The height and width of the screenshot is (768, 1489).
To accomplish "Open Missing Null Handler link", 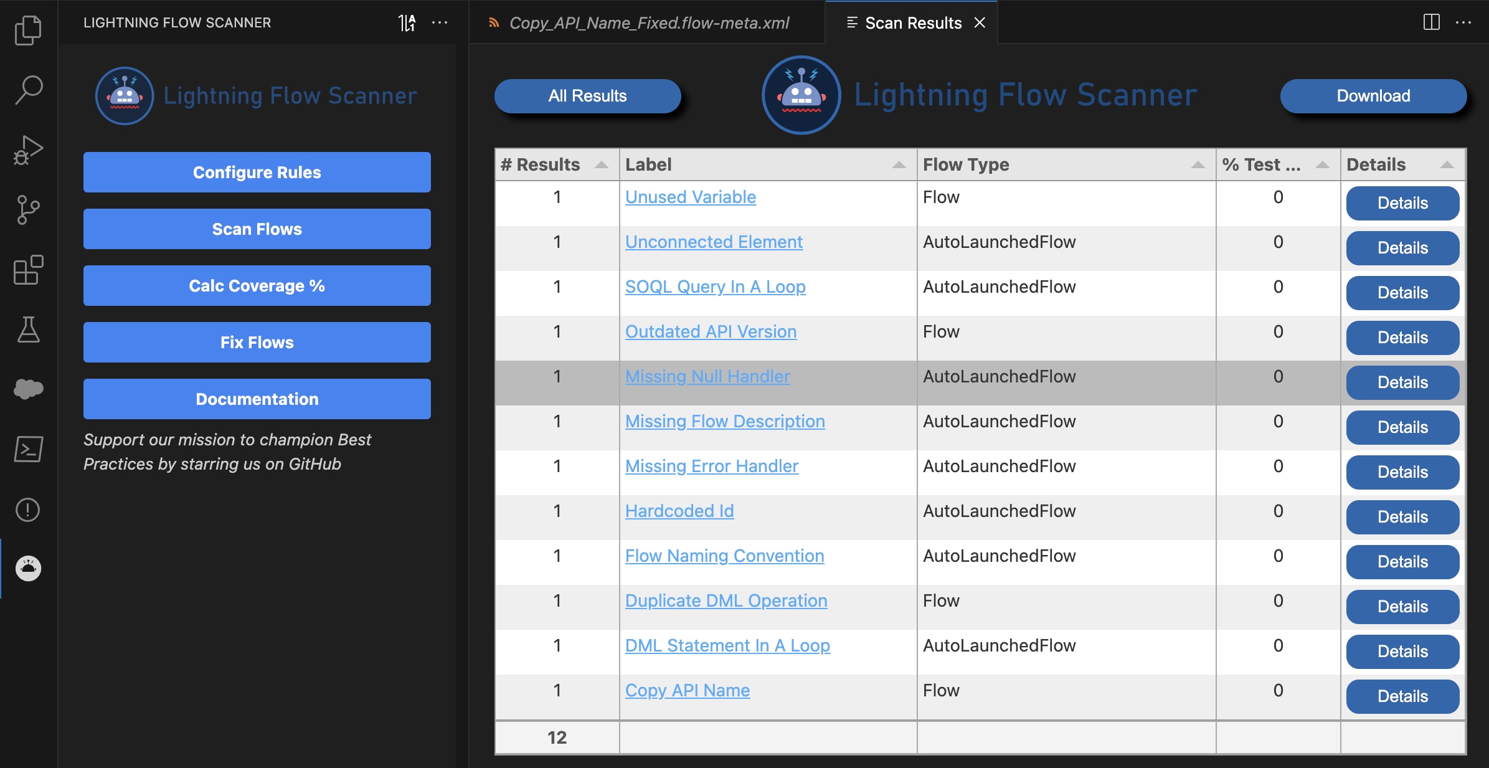I will [x=707, y=376].
